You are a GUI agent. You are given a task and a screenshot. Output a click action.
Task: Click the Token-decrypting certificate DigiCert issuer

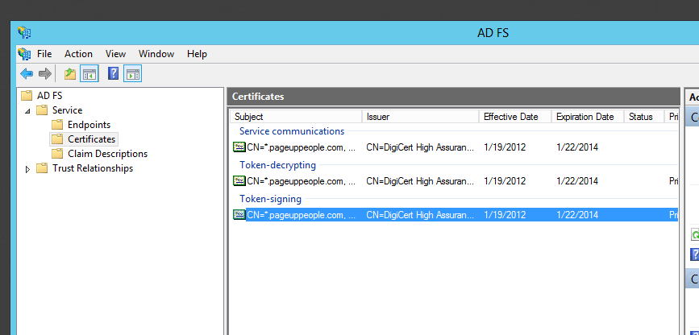click(x=420, y=181)
